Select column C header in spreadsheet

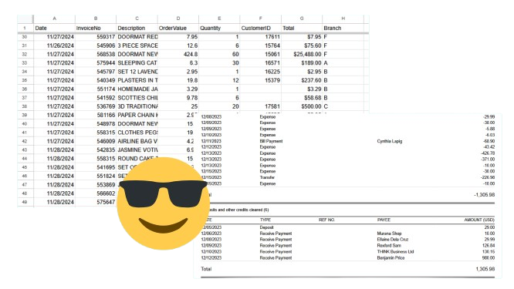coord(137,18)
